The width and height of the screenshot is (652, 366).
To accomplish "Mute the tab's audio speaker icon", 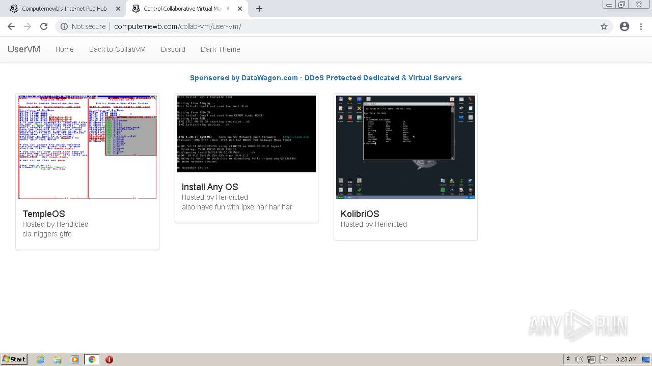I will click(229, 9).
